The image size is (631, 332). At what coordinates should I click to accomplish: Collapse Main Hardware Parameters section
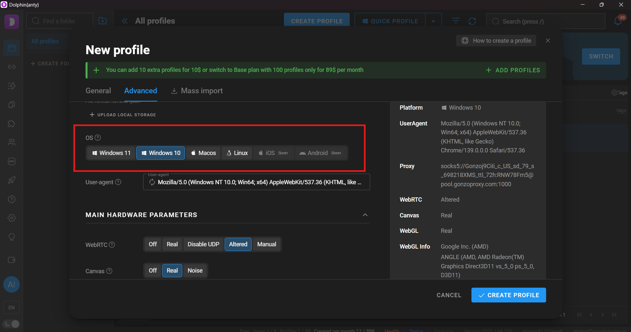[365, 215]
